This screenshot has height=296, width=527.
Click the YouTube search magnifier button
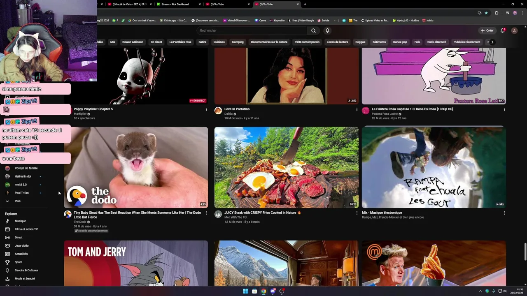coord(313,30)
